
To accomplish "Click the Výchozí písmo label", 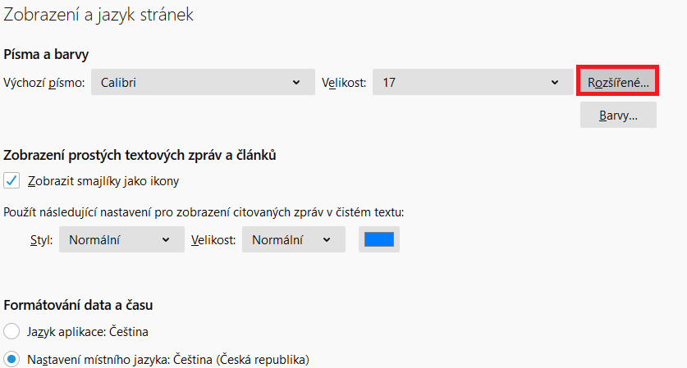I will (x=44, y=83).
